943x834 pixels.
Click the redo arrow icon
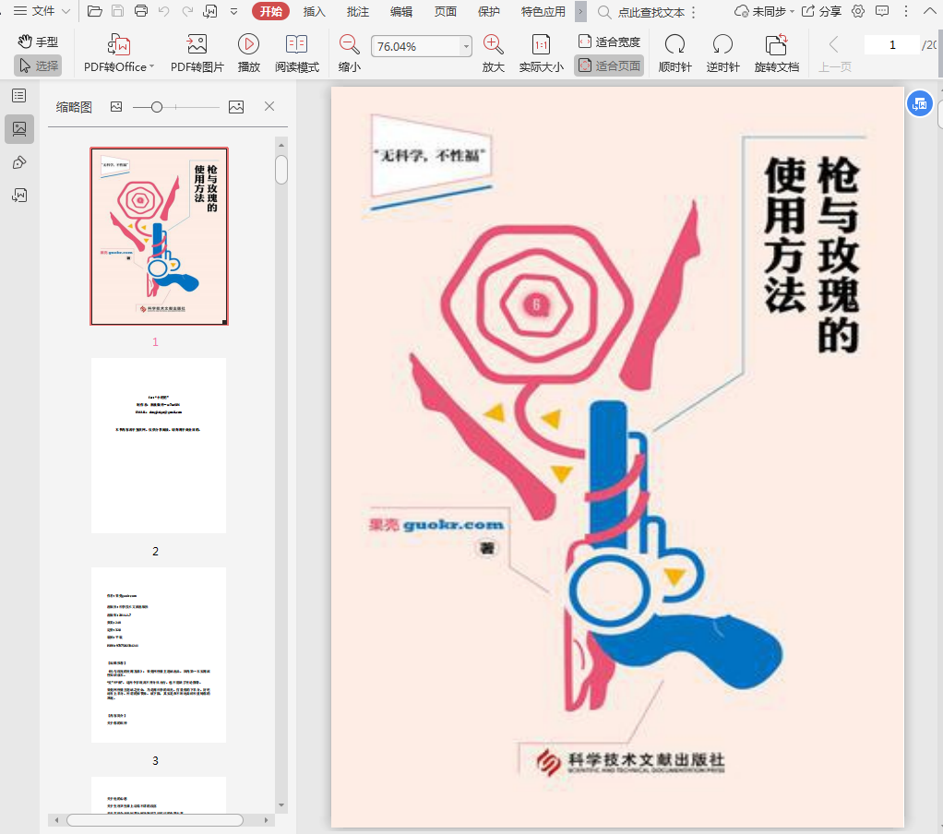pyautogui.click(x=187, y=11)
